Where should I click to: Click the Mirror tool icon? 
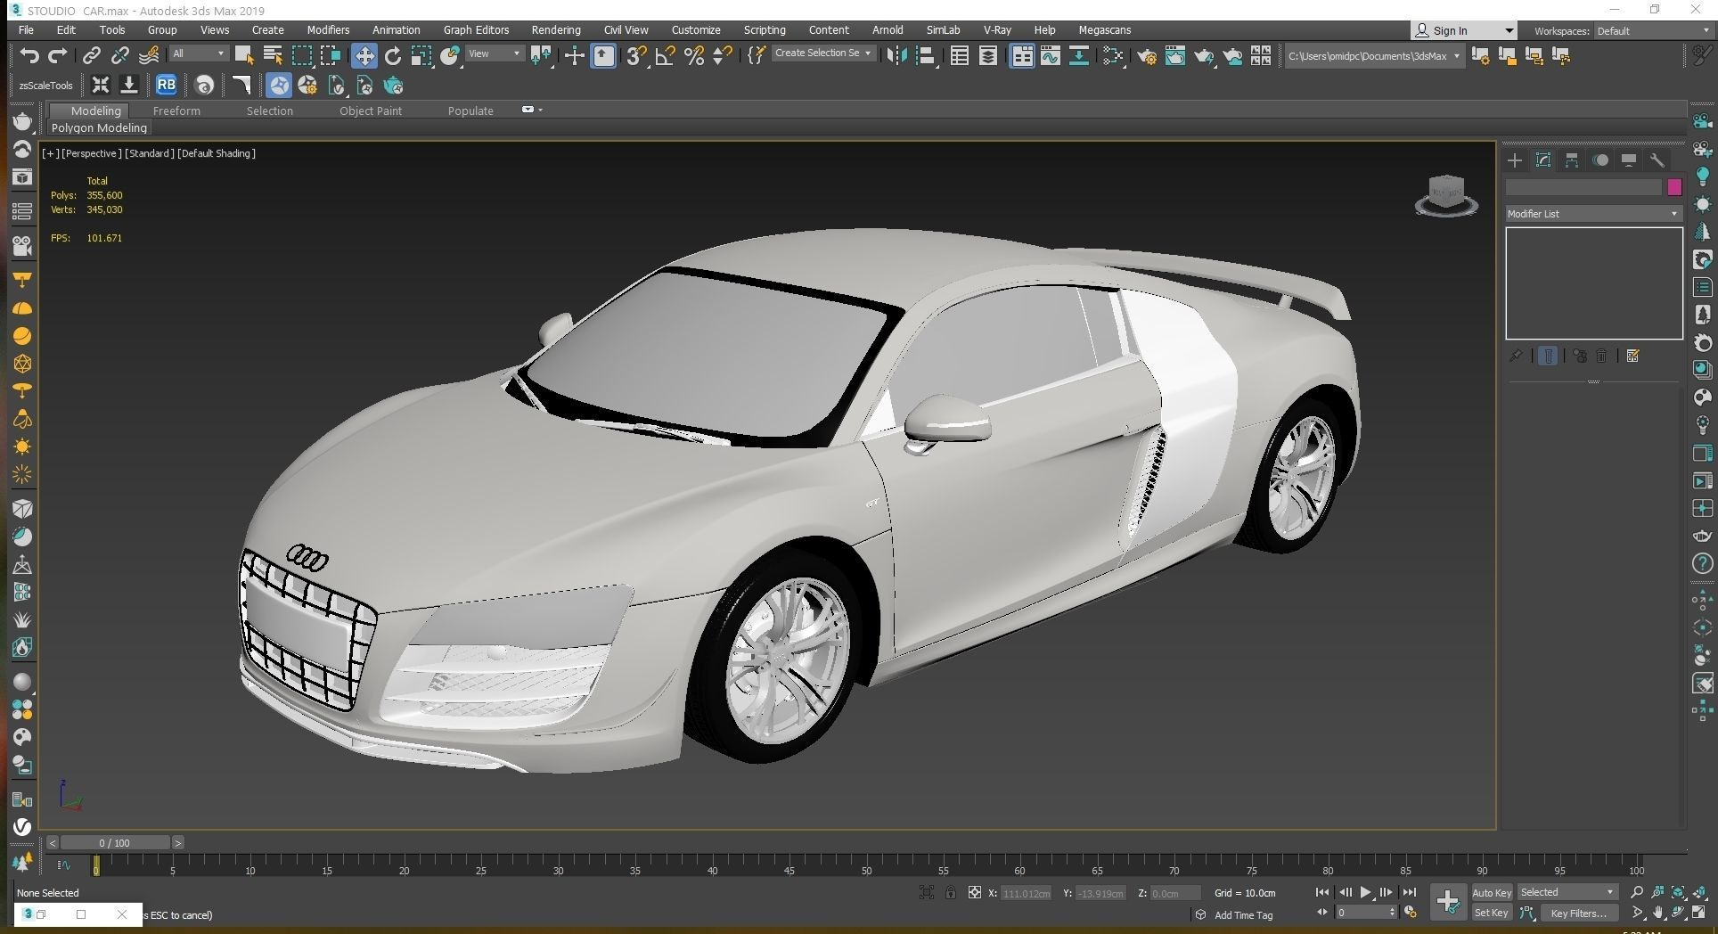[x=896, y=56]
